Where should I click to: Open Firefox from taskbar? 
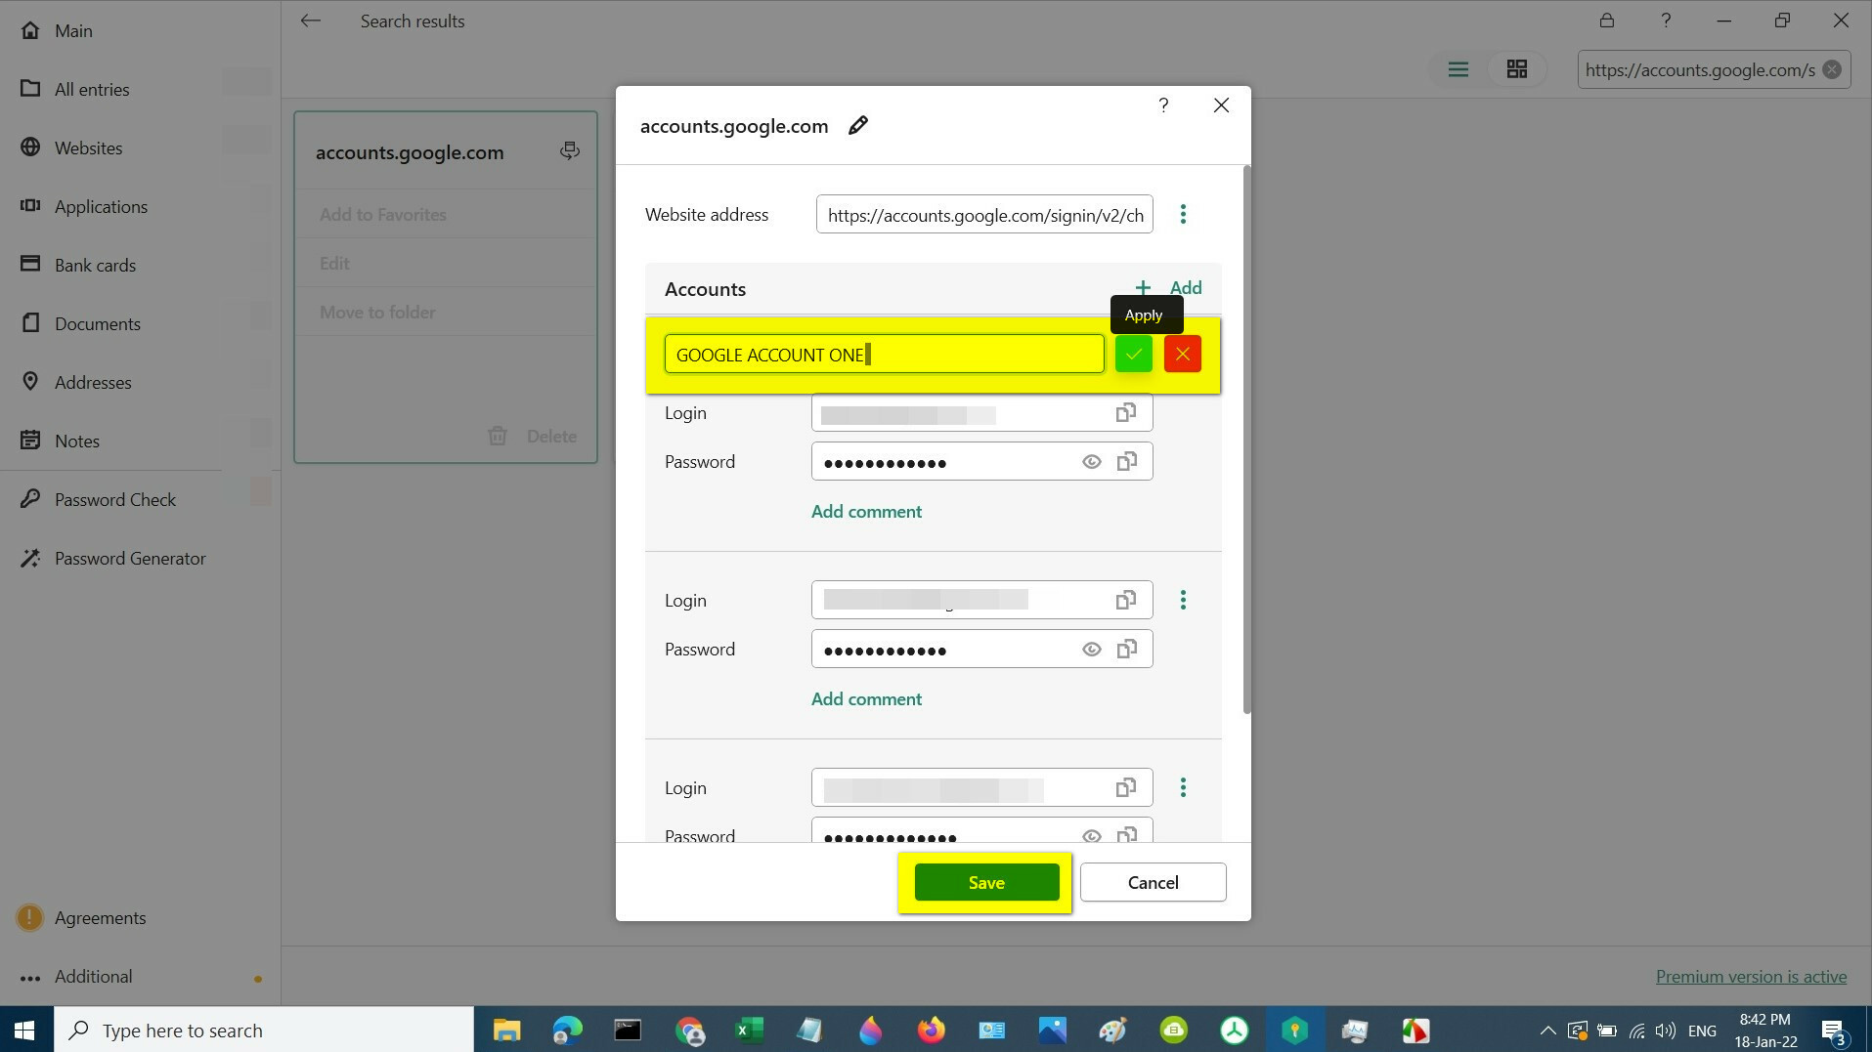(931, 1030)
